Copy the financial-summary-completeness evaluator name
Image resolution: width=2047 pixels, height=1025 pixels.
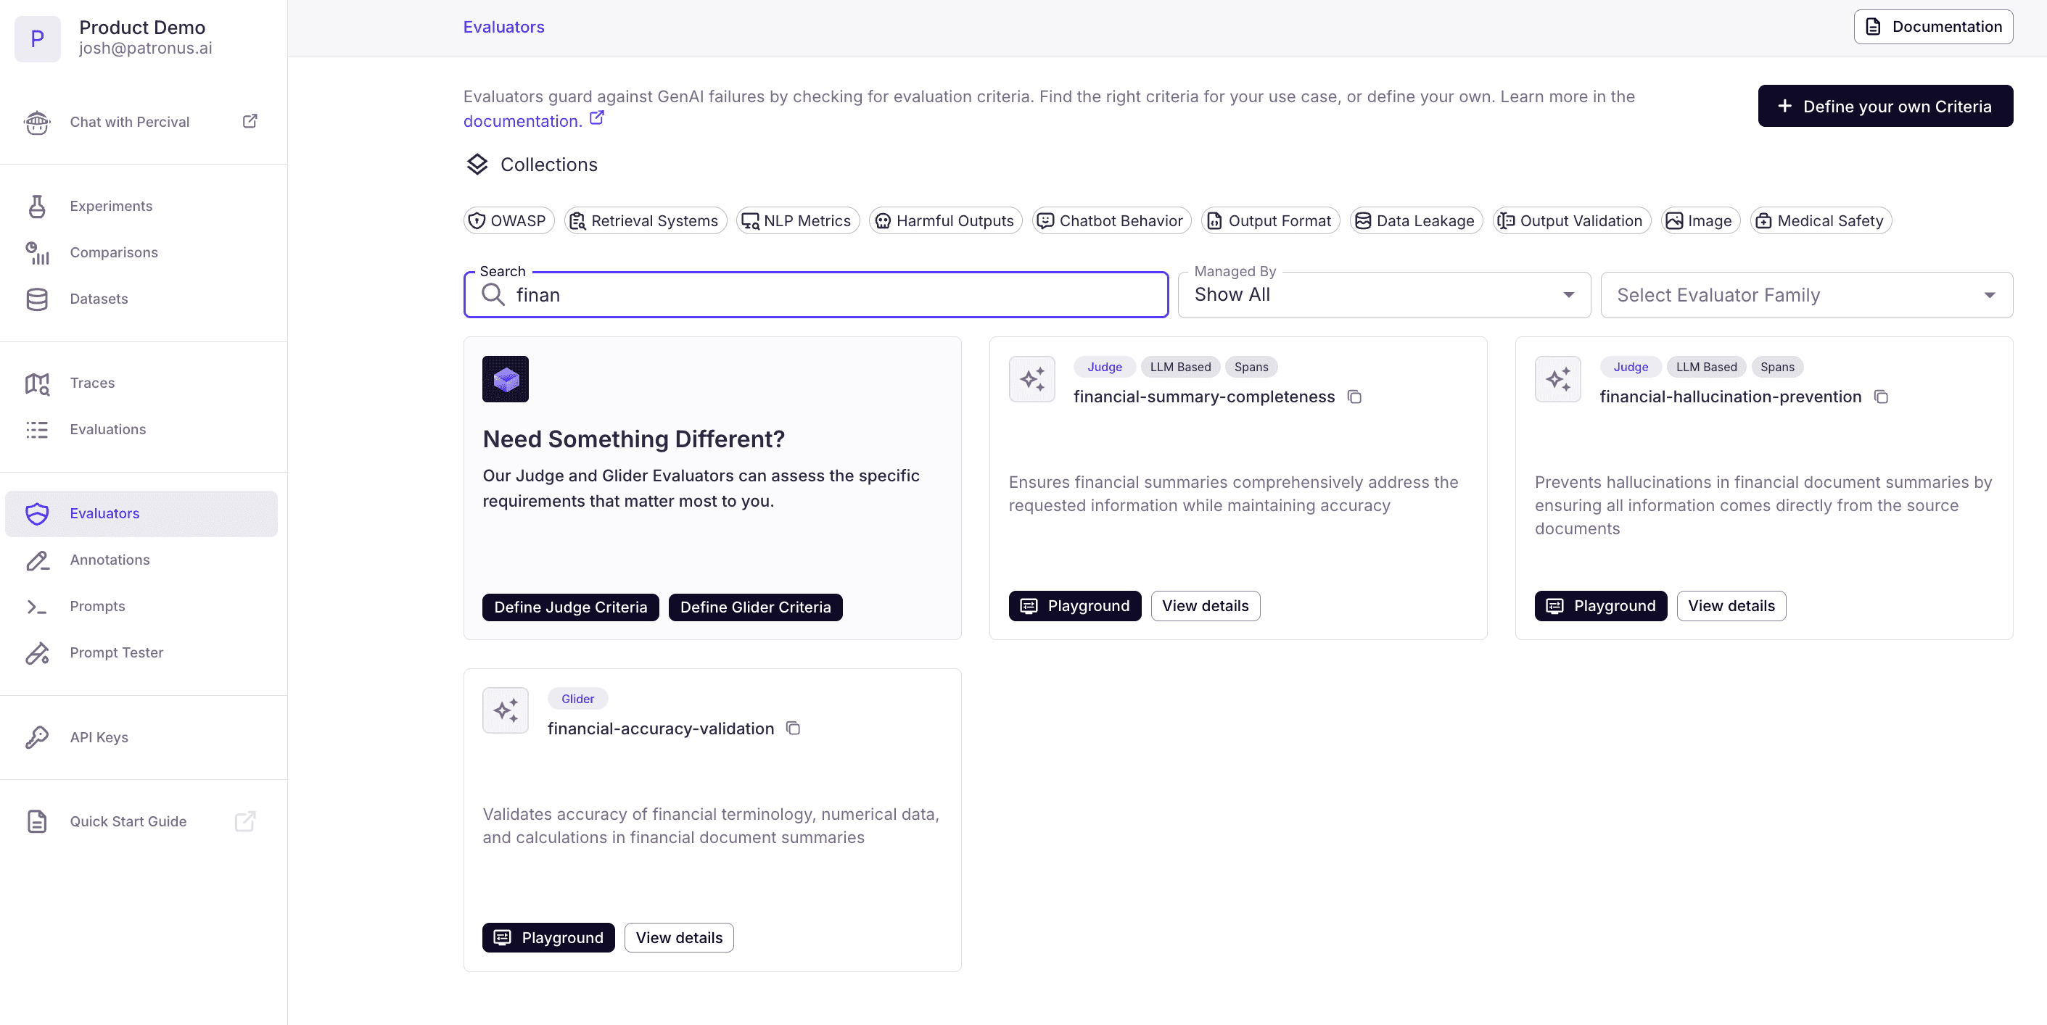[1354, 397]
